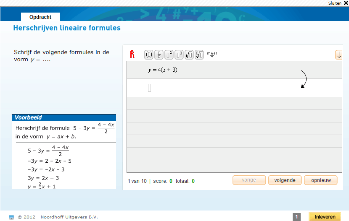Insert parentheses with the brackets button

coord(149,55)
